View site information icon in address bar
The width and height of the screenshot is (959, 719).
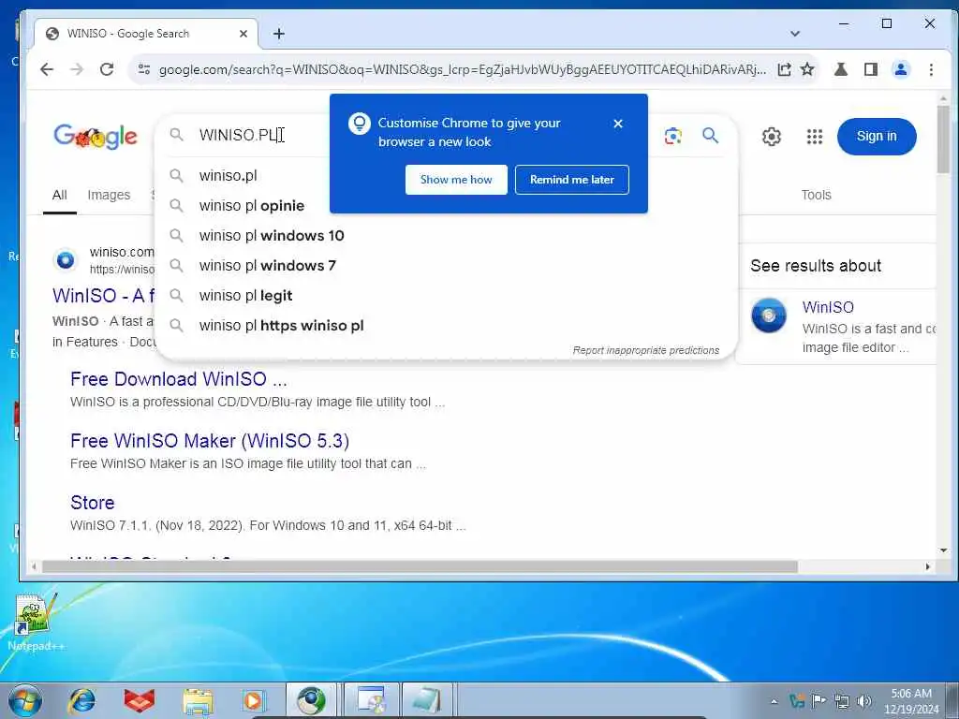(x=144, y=69)
